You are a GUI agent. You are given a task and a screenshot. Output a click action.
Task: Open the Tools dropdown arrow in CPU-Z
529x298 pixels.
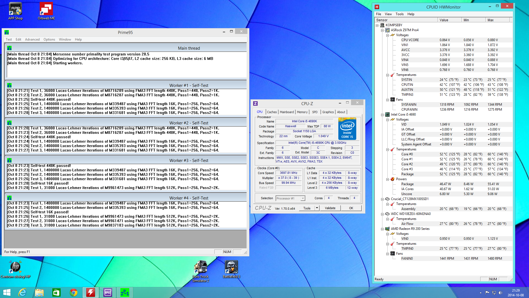317,208
